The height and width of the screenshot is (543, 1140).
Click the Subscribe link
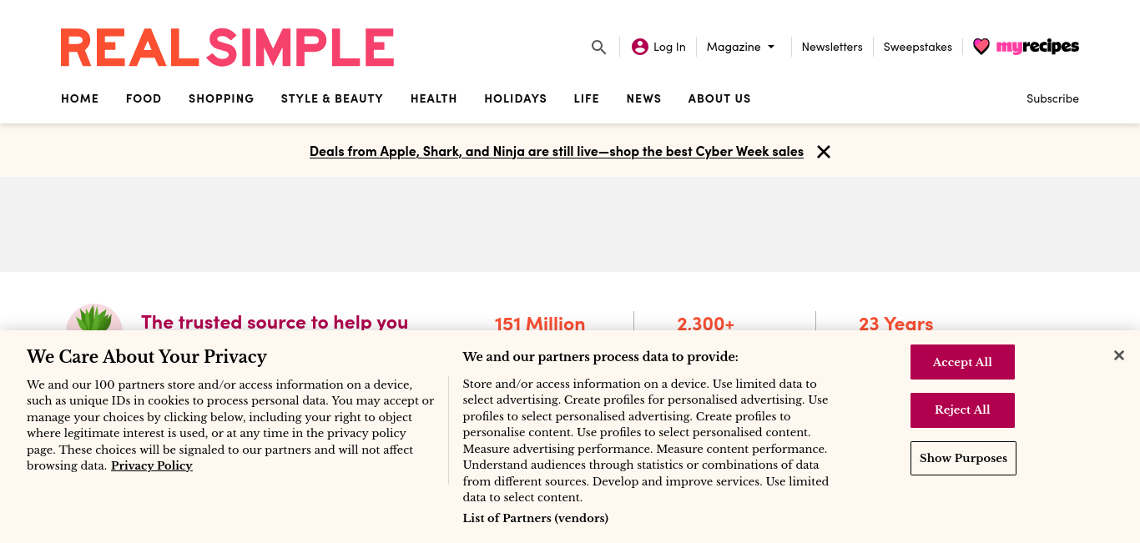click(x=1052, y=98)
